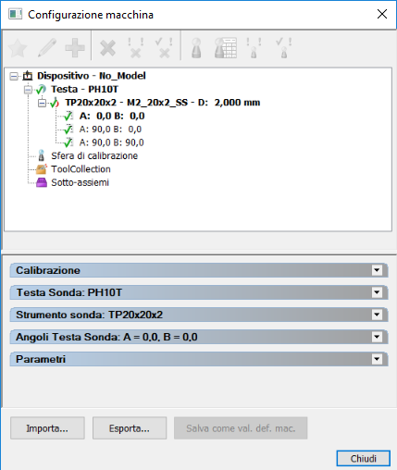Viewport: 397px width, 470px height.
Task: Open the sphere with table toolbar icon
Action: click(x=226, y=48)
